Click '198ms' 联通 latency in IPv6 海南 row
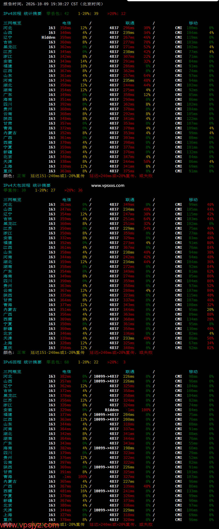This screenshot has height=529, width=219. click(x=129, y=448)
